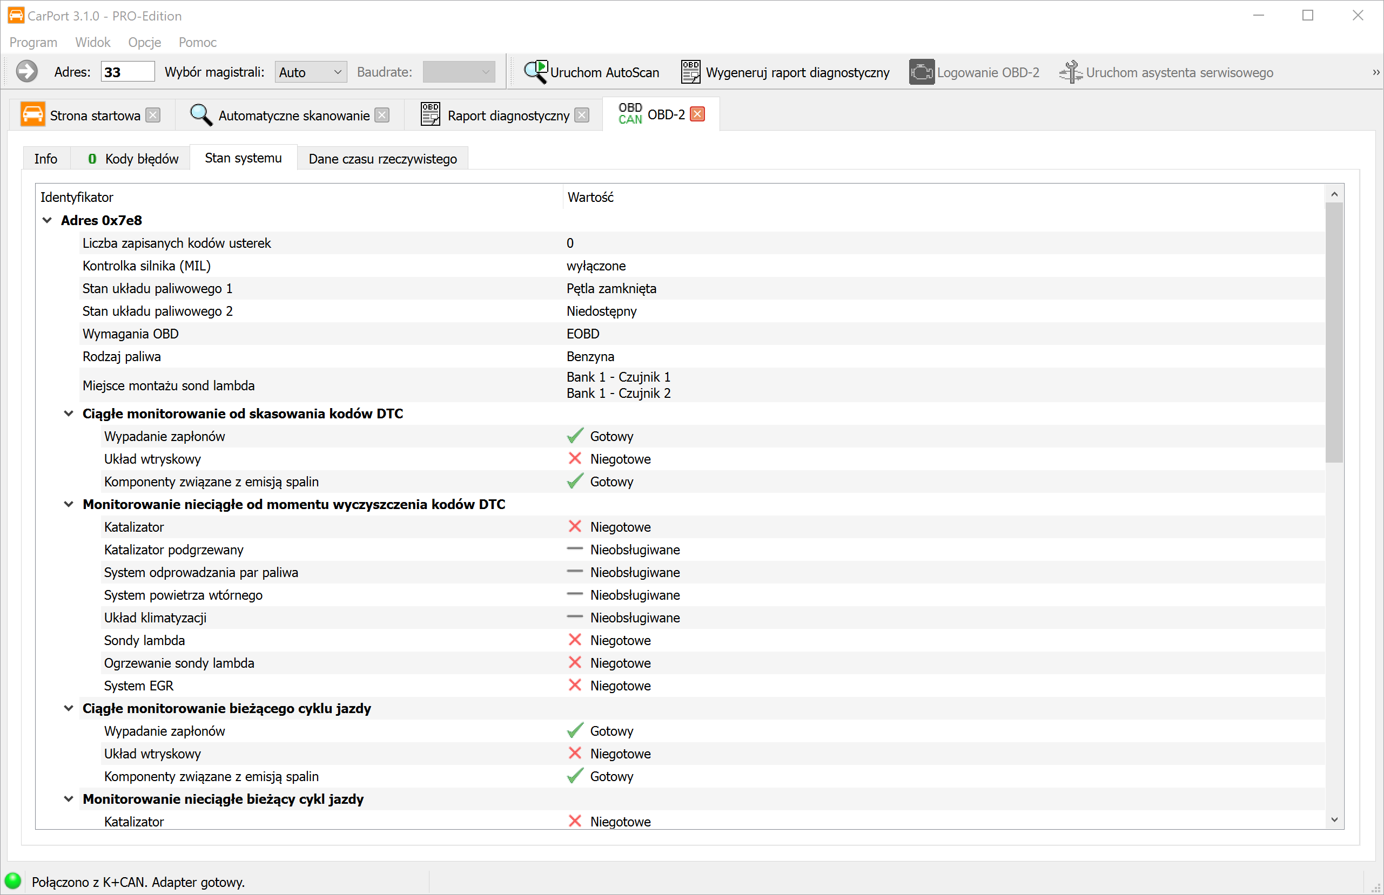Viewport: 1384px width, 895px height.
Task: Close the Raport diagnostyczny tab
Action: [x=581, y=115]
